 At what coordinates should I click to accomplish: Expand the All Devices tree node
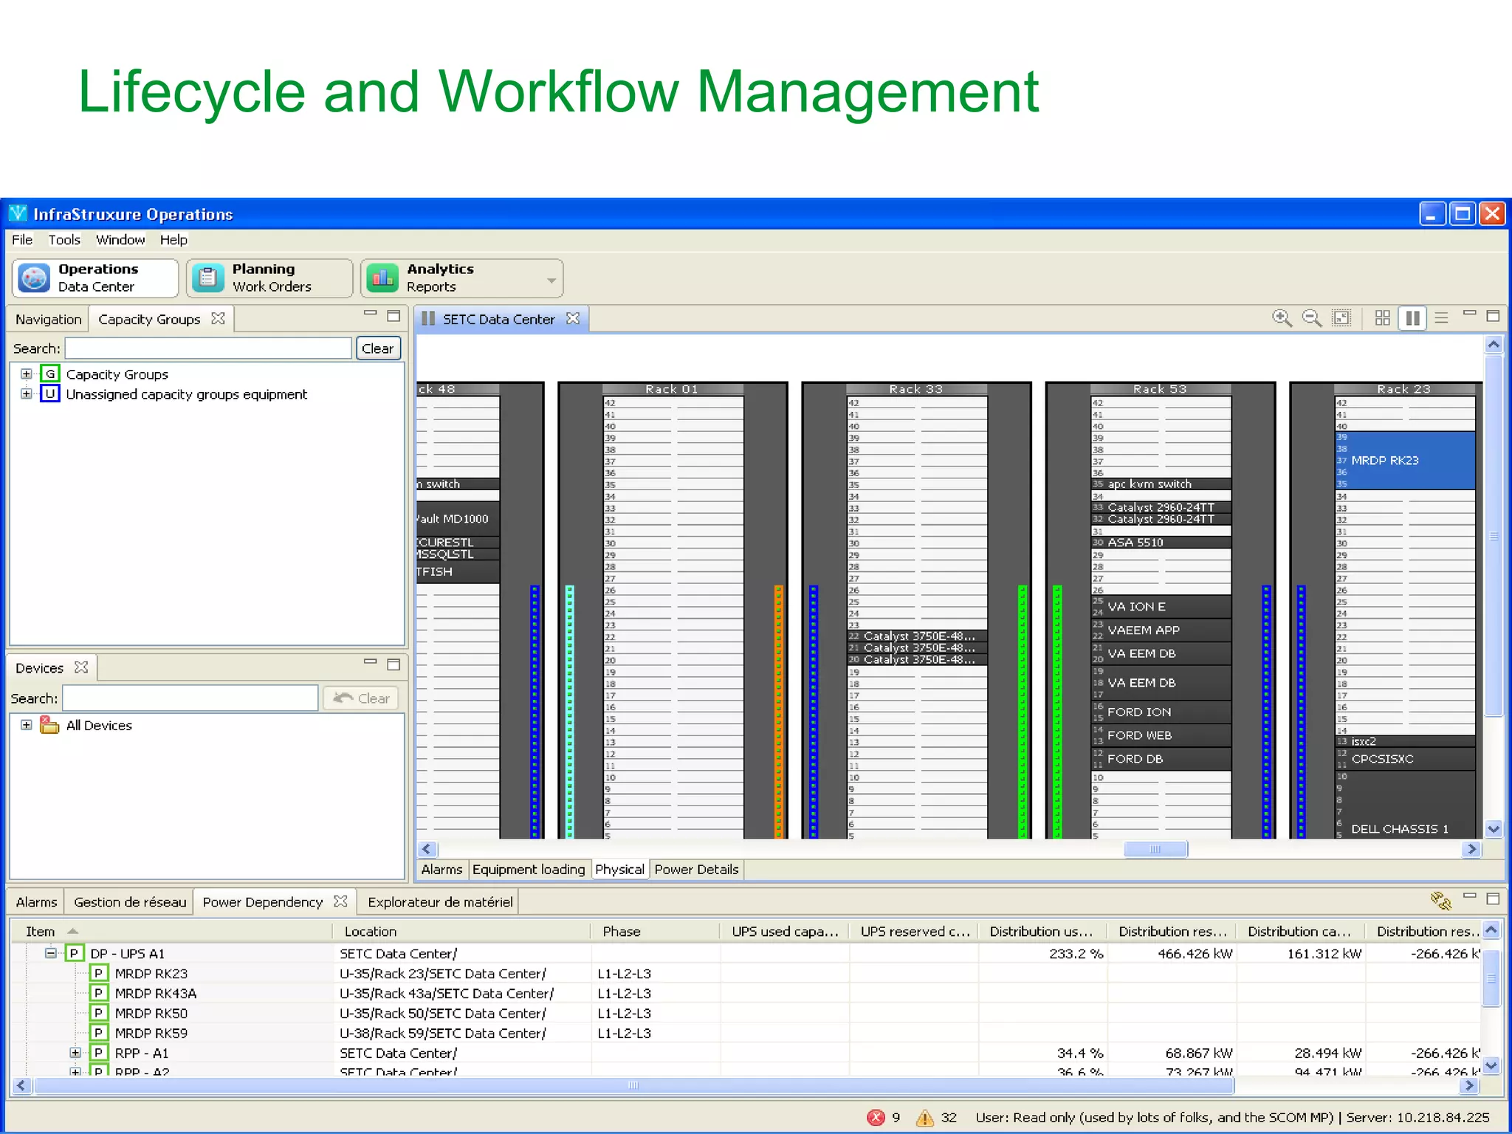tap(26, 725)
